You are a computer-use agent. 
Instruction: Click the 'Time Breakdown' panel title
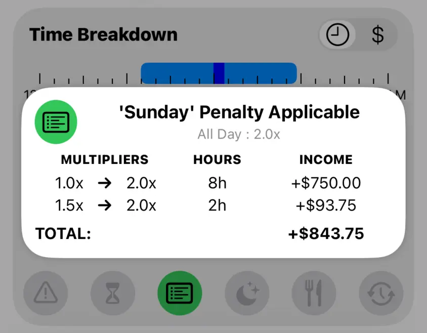[104, 34]
